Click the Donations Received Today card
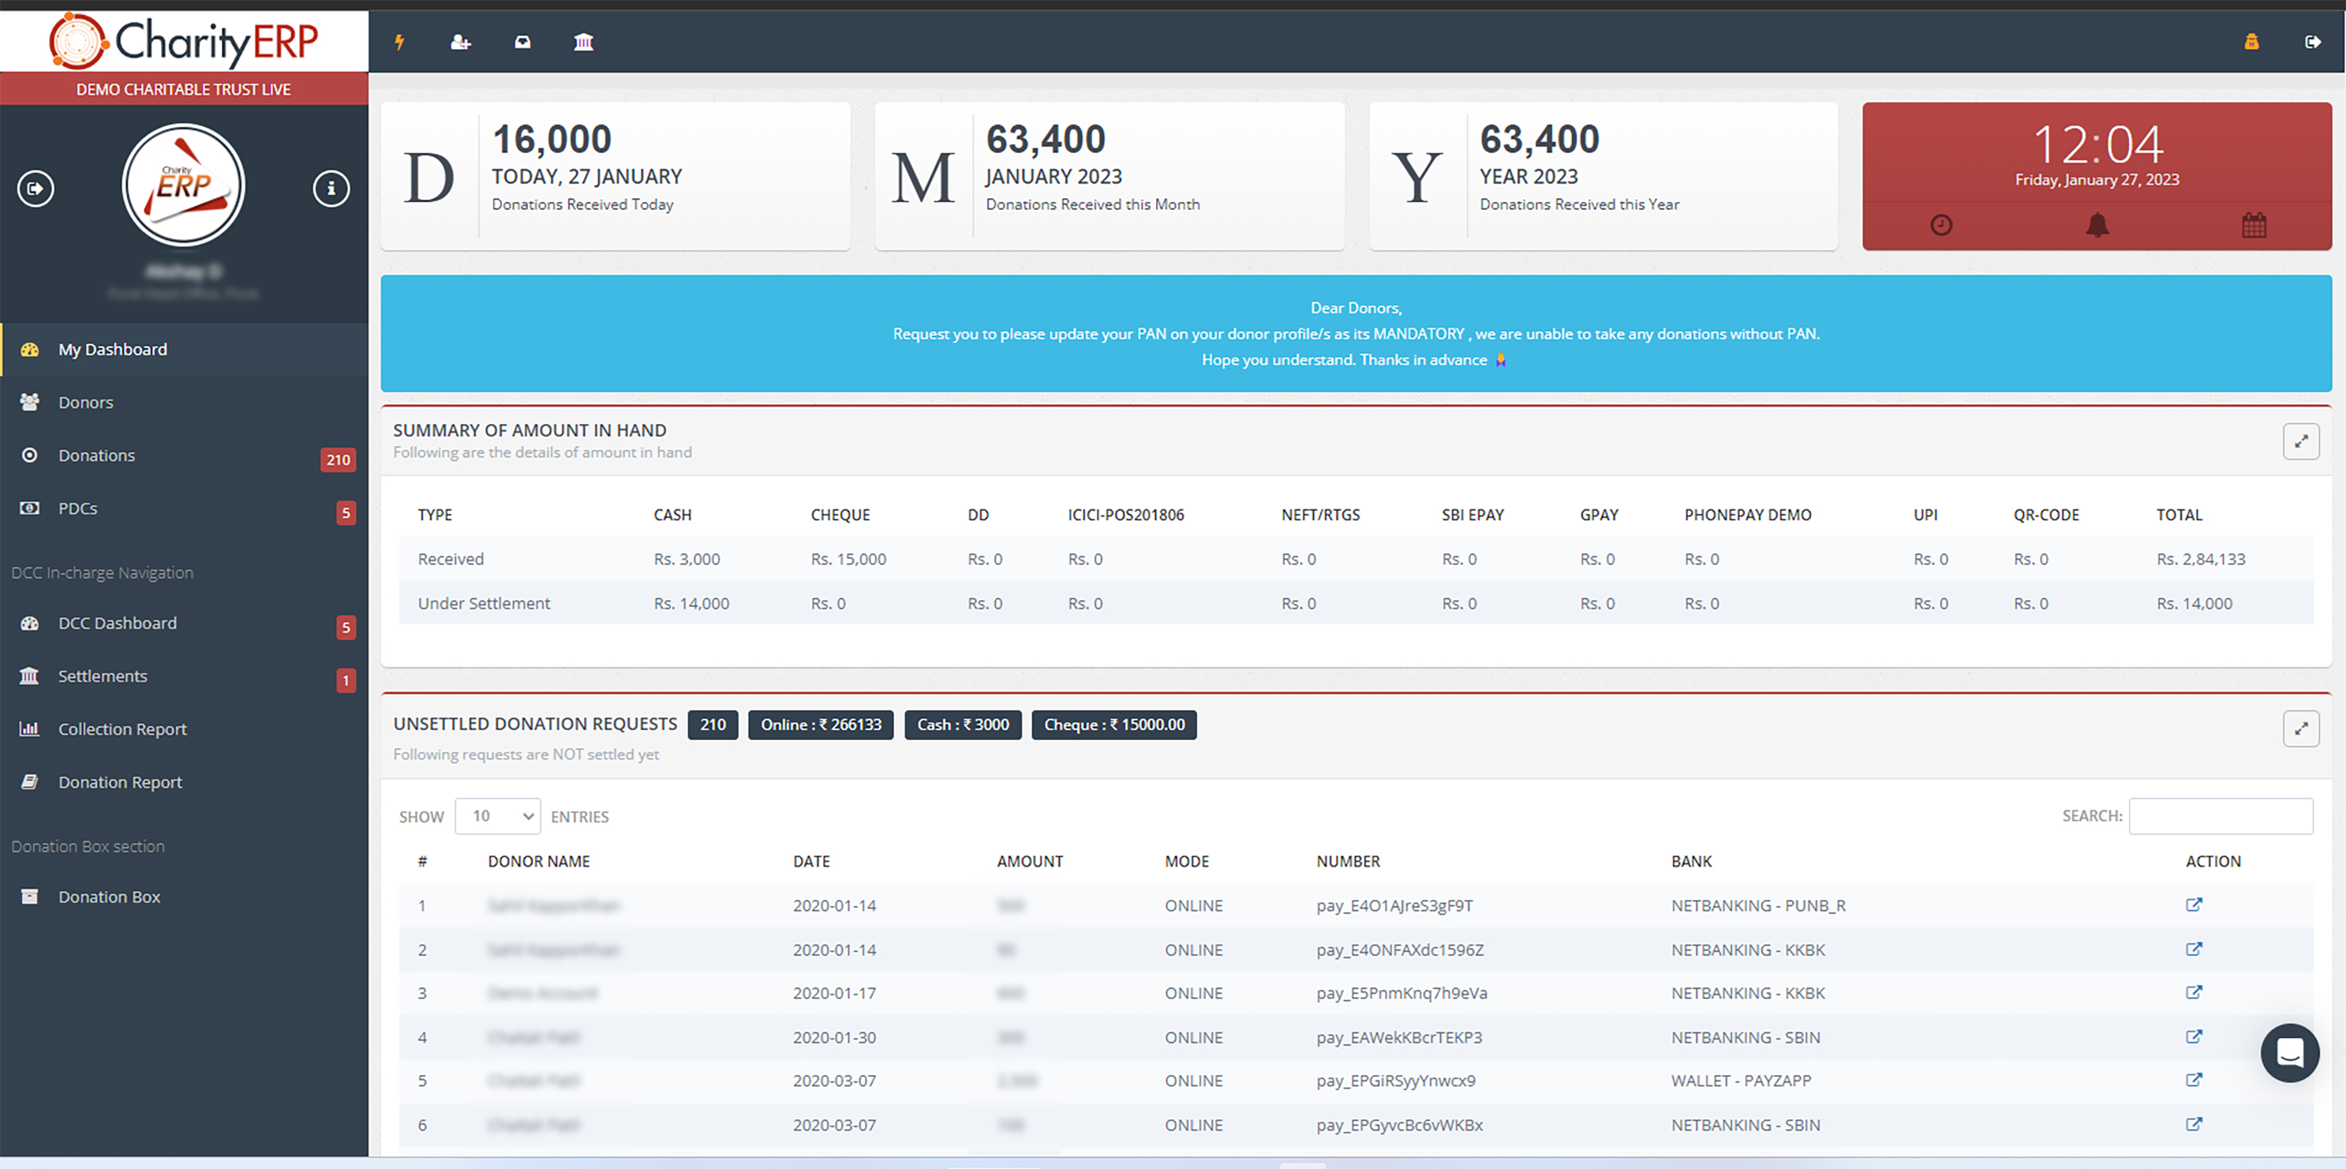The image size is (2346, 1169). click(615, 176)
